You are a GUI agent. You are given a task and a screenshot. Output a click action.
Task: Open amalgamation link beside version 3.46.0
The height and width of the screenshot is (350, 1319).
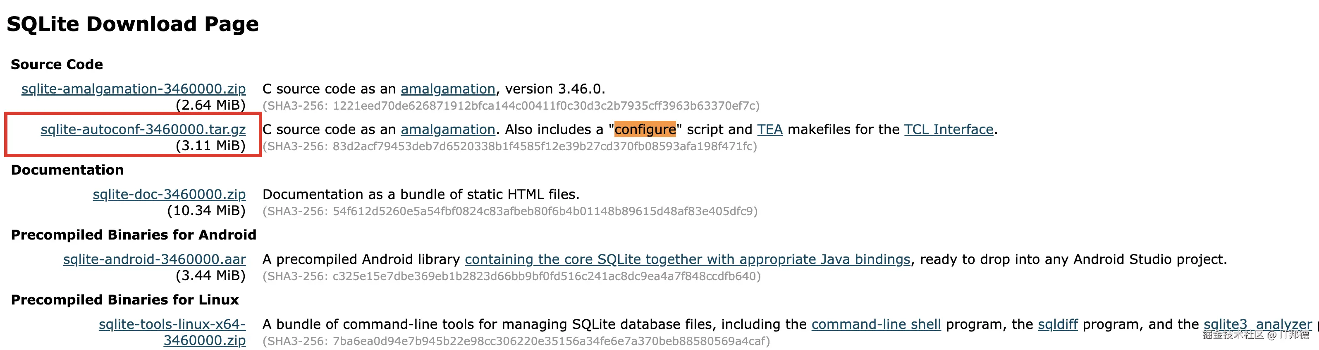pyautogui.click(x=447, y=89)
